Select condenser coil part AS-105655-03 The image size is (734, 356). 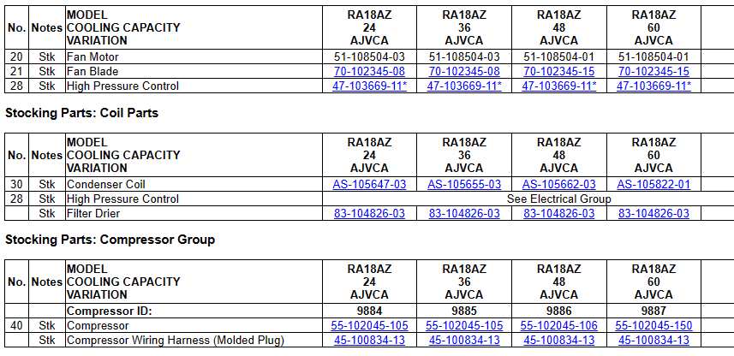(464, 184)
